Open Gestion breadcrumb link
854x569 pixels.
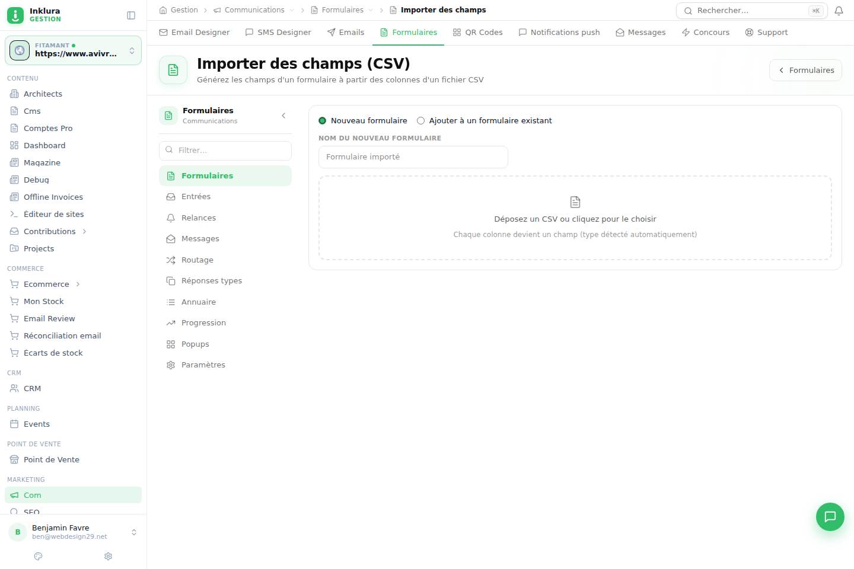pyautogui.click(x=179, y=10)
